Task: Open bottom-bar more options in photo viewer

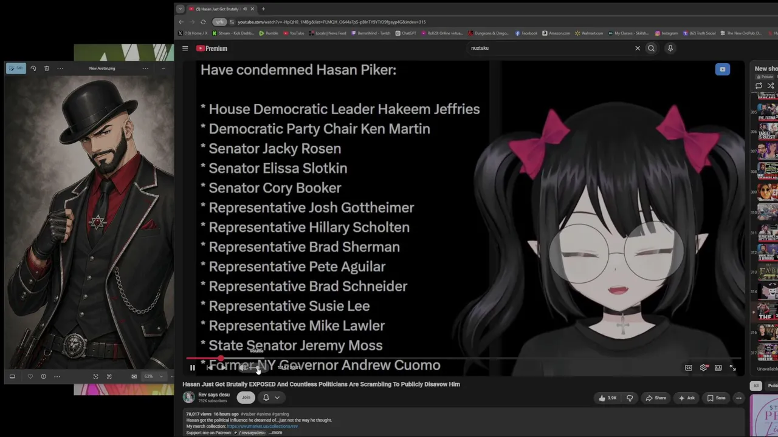Action: pyautogui.click(x=57, y=376)
